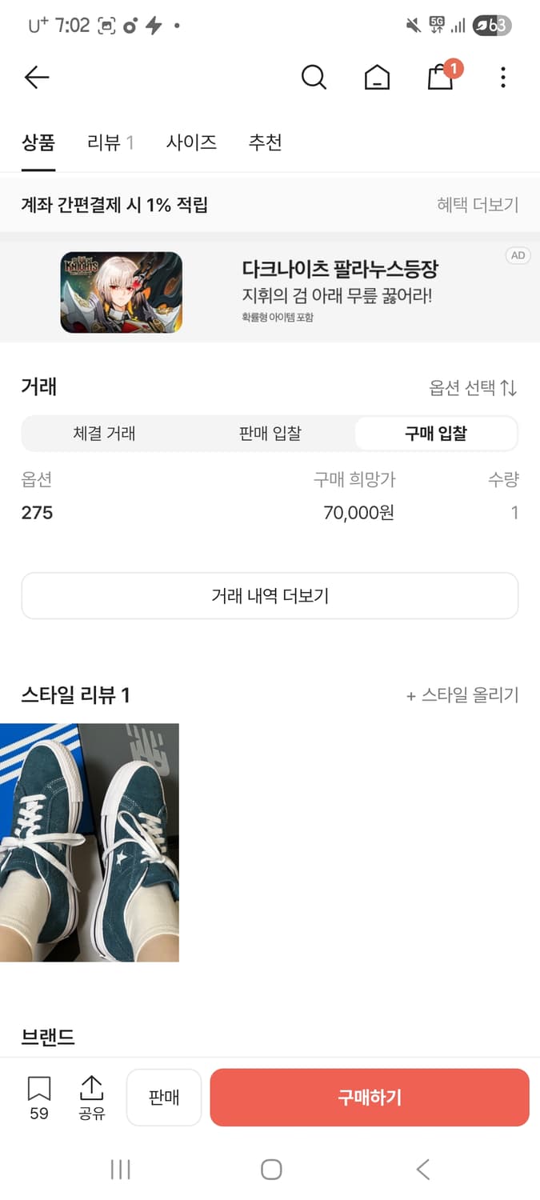Tap the red 구매하기 purchase button
Screen dimensions: 540x1200
(370, 1097)
